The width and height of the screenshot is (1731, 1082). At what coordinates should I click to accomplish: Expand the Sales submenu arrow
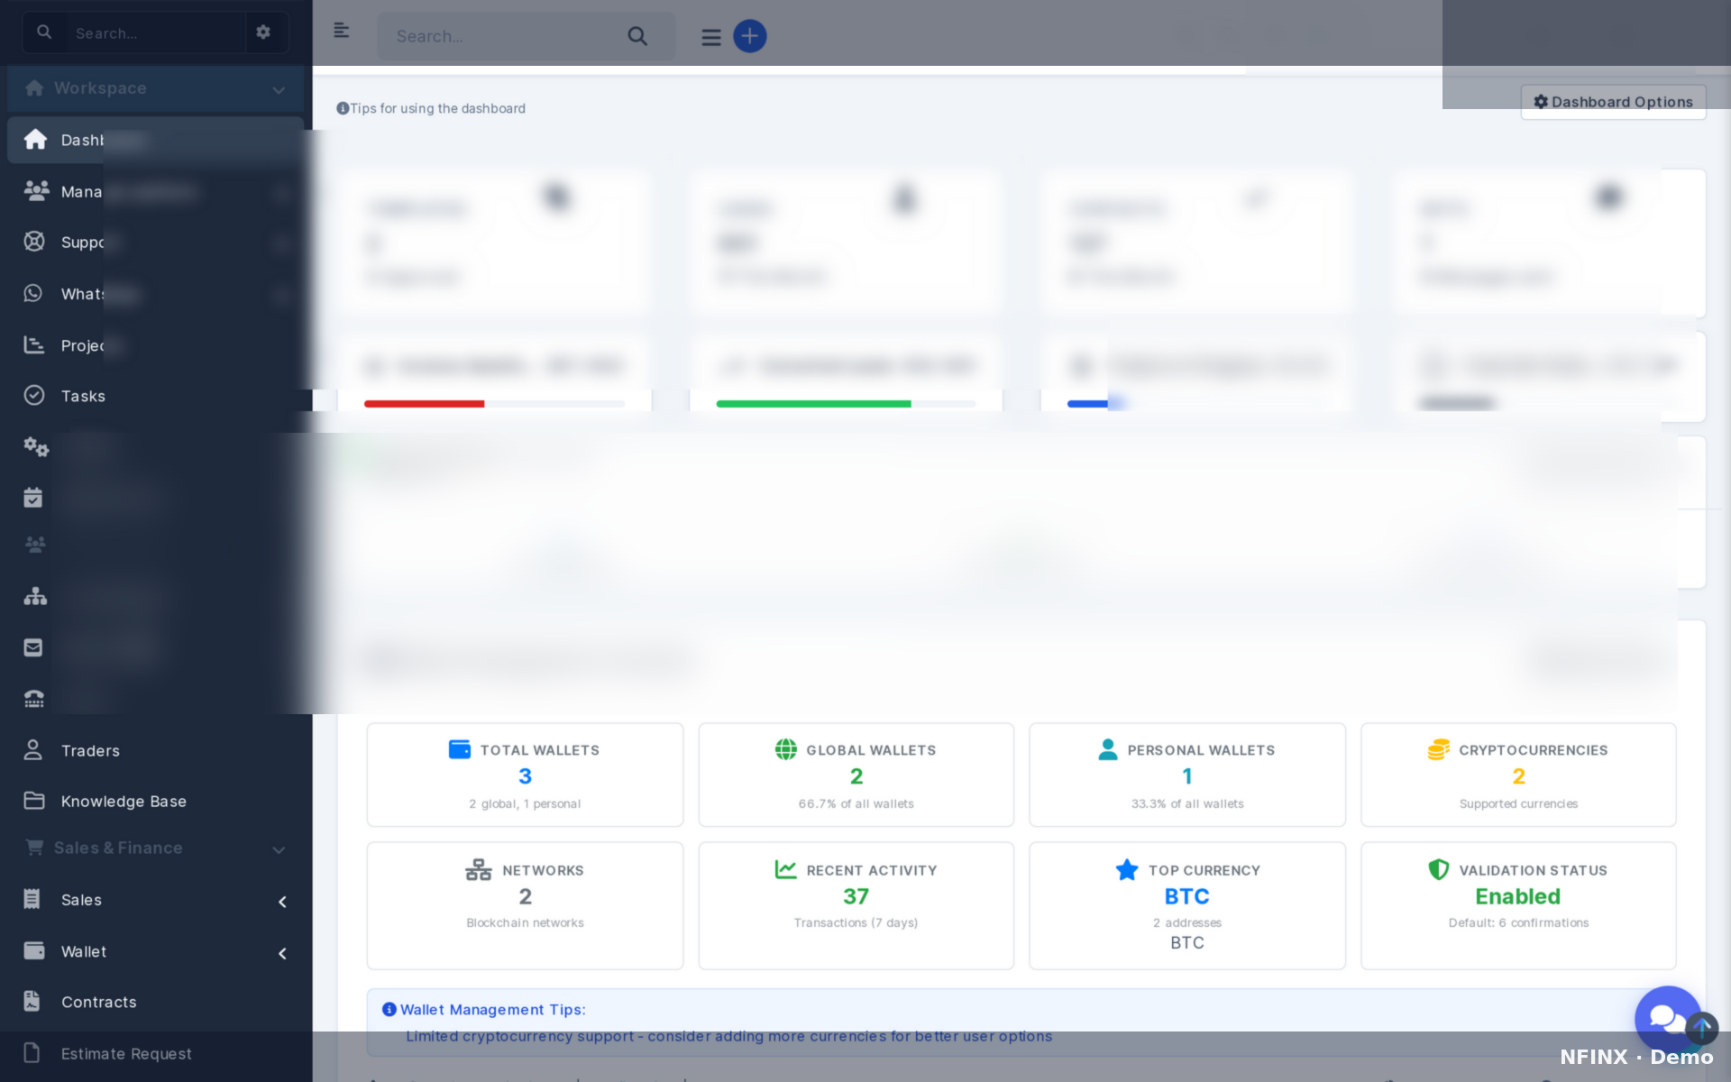pos(282,902)
